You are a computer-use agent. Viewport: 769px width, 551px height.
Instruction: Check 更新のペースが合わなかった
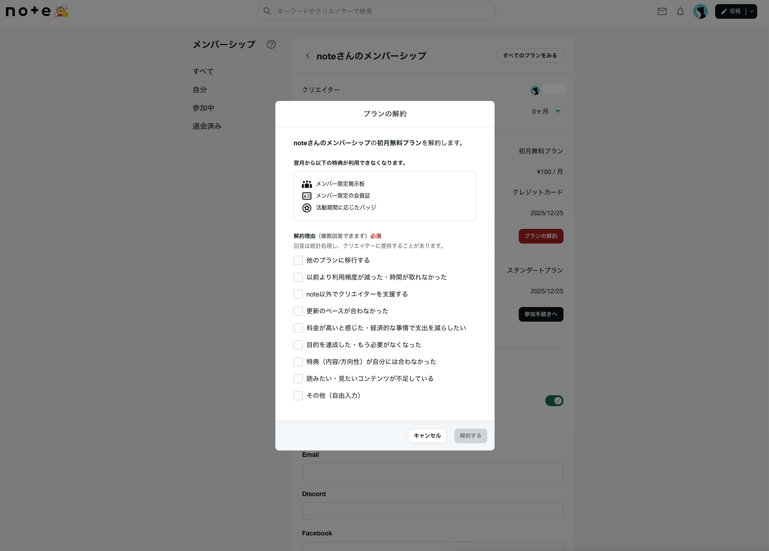[x=298, y=311]
